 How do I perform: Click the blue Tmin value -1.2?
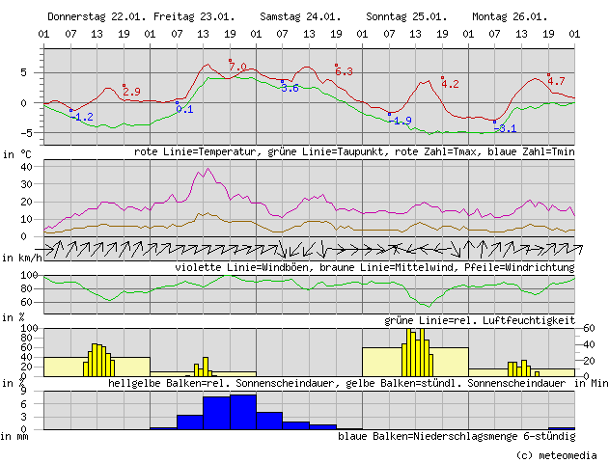point(84,117)
